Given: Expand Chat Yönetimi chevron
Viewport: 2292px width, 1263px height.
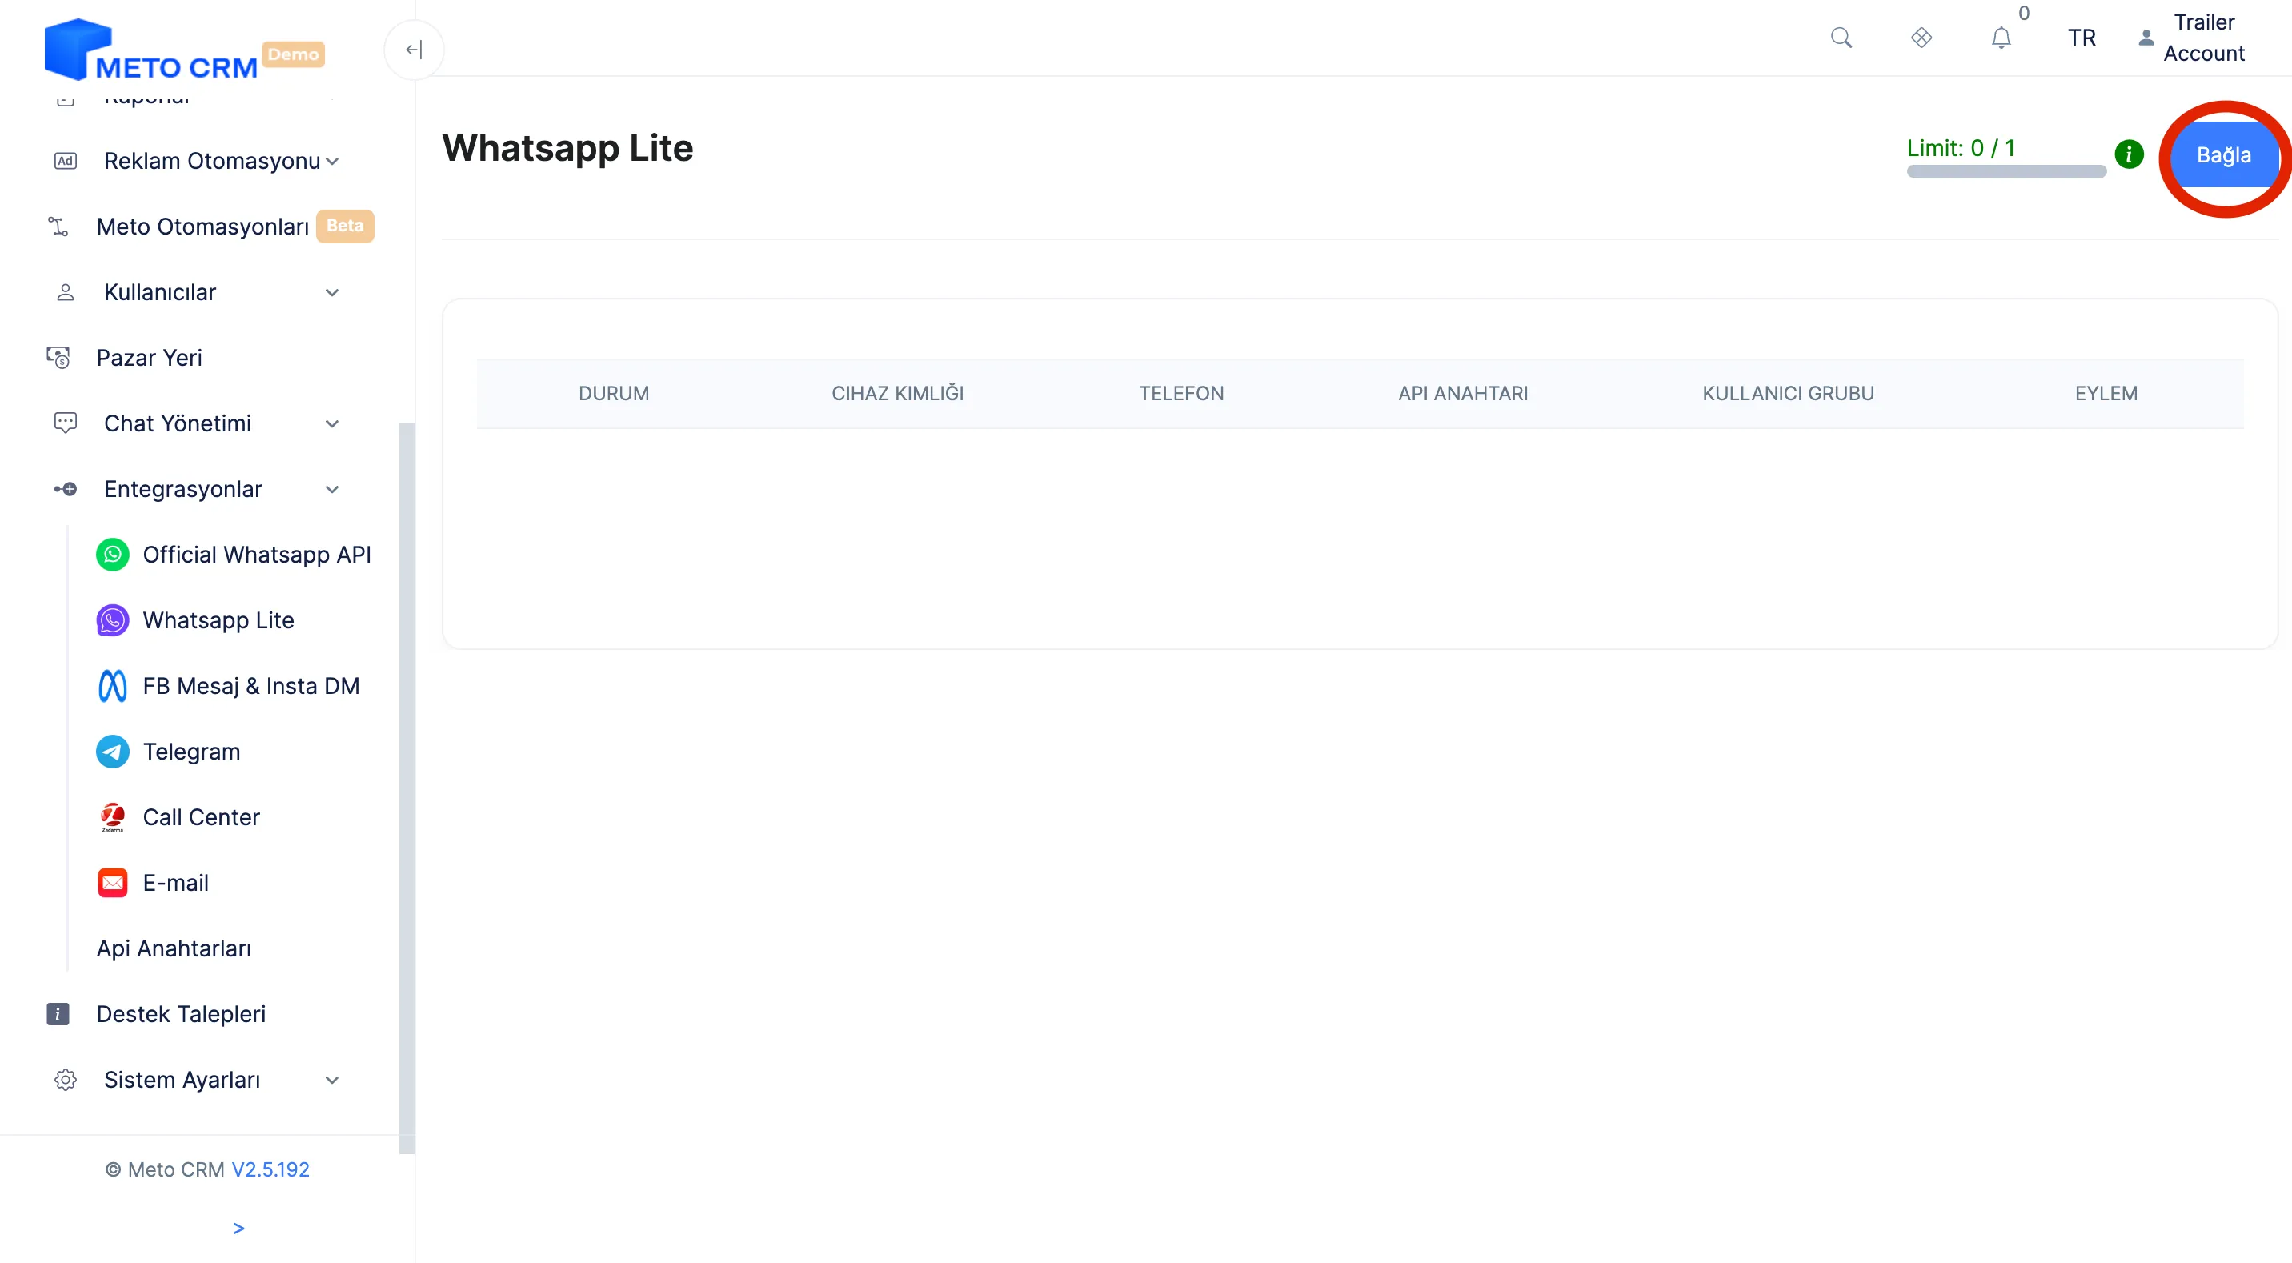Looking at the screenshot, I should click(x=332, y=423).
